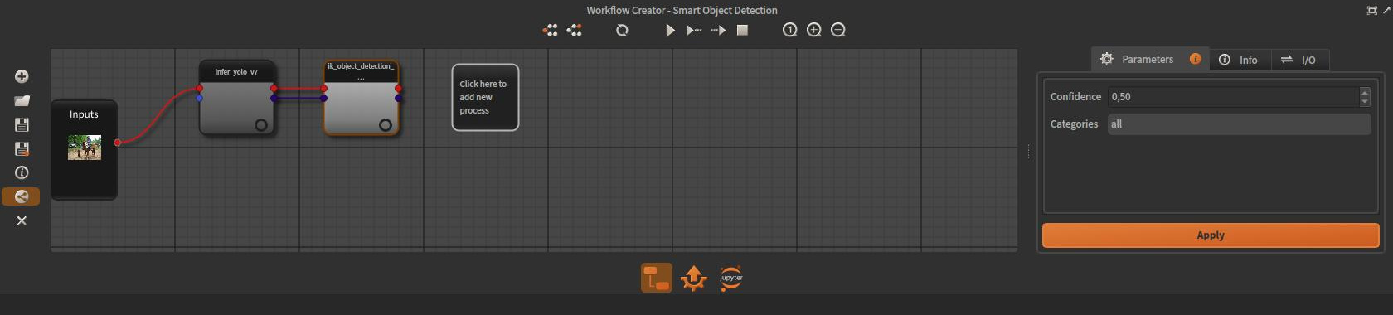The height and width of the screenshot is (315, 1393).
Task: Click the highlighted share workflow icon
Action: tap(22, 196)
